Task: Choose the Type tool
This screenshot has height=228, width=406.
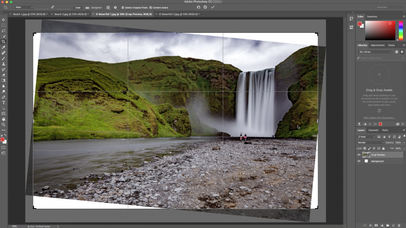Action: pos(3,103)
